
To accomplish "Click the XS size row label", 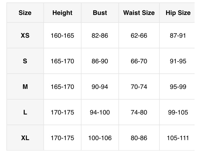I will click(x=25, y=35).
